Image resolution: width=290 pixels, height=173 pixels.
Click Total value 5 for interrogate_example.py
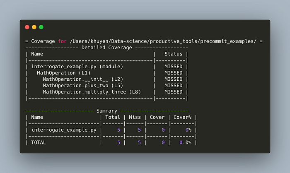coord(118,130)
